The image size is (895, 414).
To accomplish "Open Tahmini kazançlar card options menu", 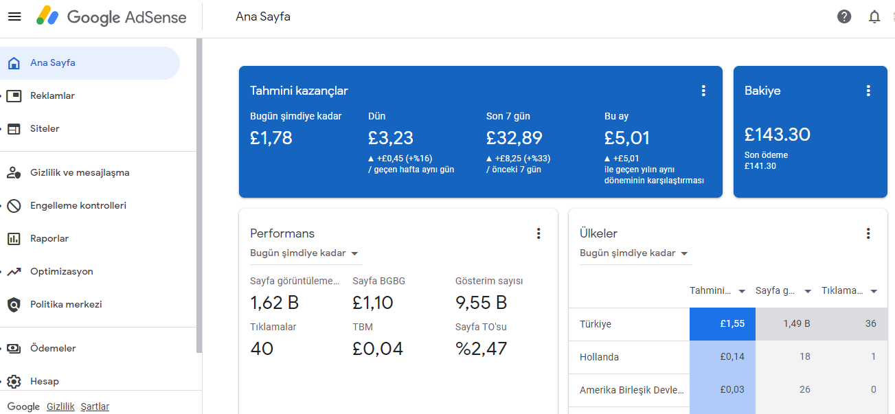I will [x=703, y=91].
